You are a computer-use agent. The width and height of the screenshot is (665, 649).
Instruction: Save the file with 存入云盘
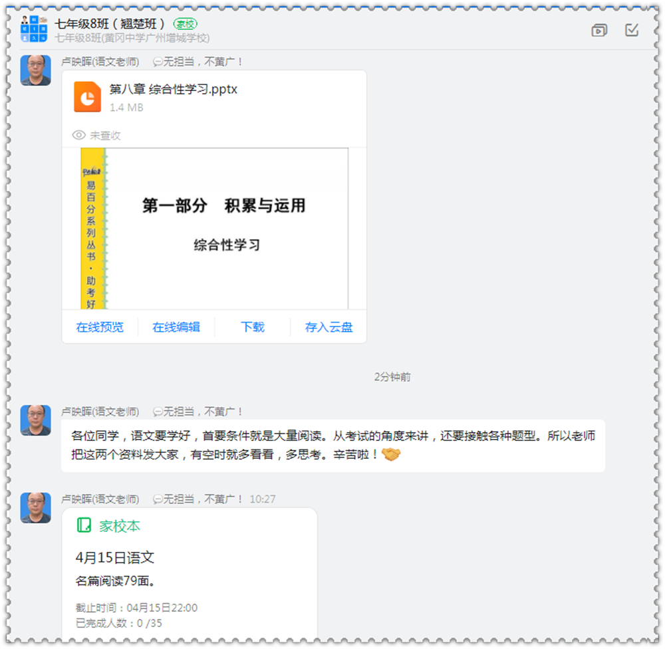tap(329, 327)
